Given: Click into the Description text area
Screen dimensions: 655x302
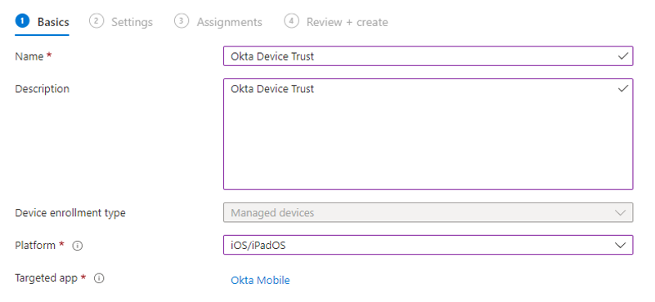Looking at the screenshot, I should [428, 135].
